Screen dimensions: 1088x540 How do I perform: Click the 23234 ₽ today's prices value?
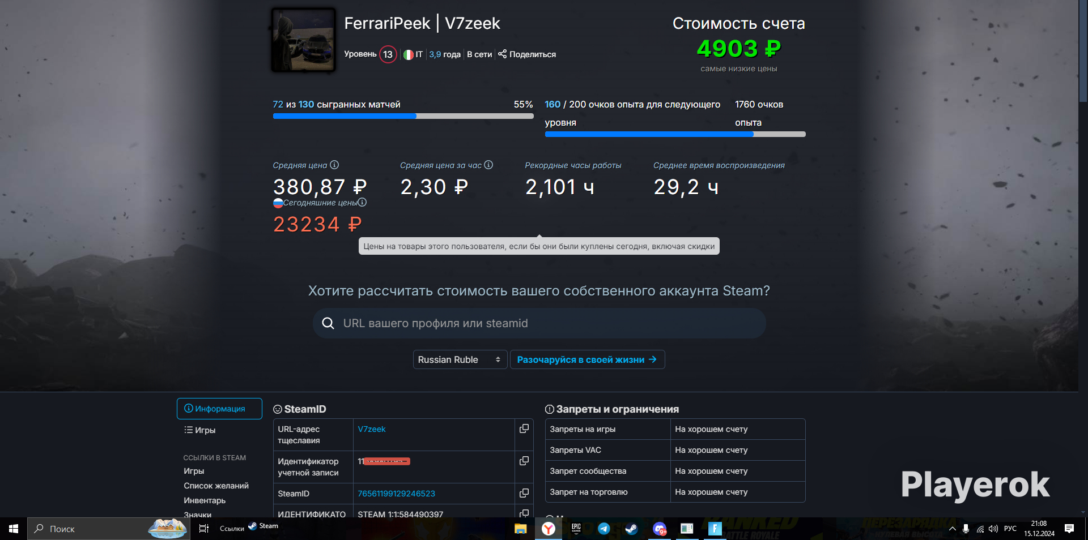[317, 224]
